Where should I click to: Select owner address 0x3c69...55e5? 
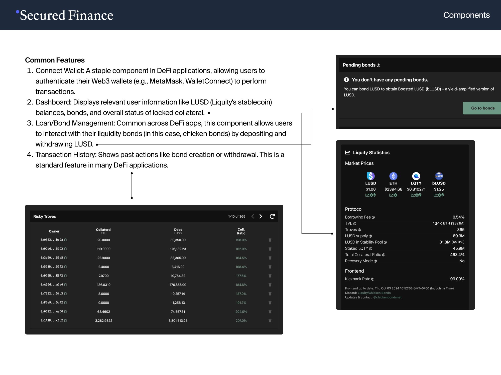[52, 258]
